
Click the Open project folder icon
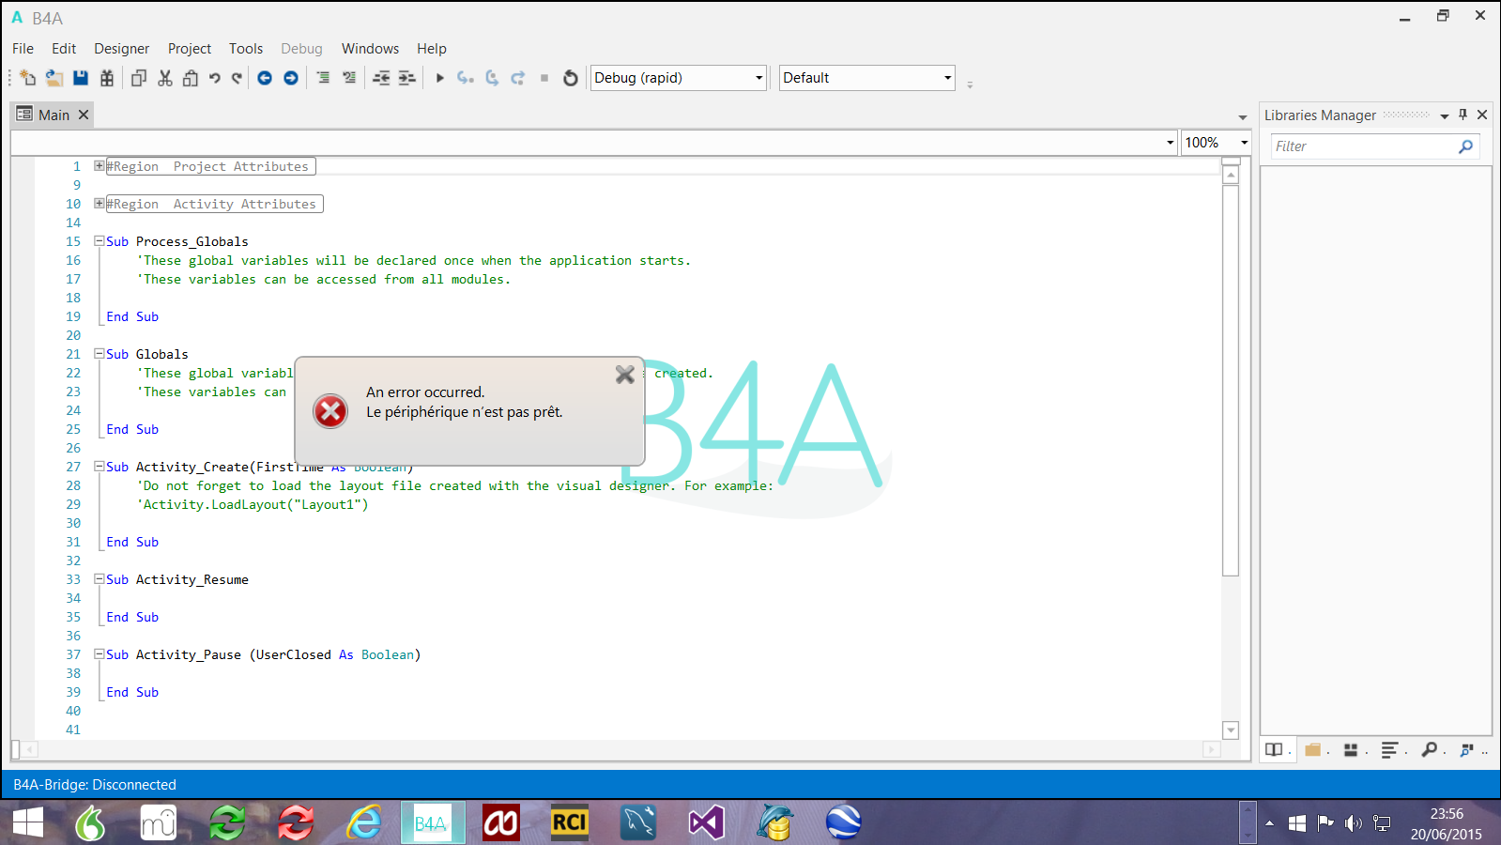point(54,78)
